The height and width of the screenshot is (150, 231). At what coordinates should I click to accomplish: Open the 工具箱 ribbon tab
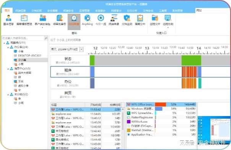coord(163,11)
